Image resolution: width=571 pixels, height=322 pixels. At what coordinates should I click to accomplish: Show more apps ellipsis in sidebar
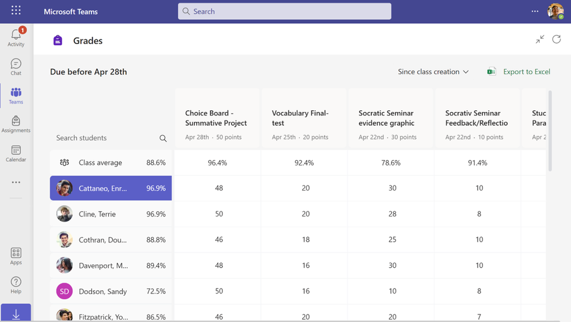[16, 182]
